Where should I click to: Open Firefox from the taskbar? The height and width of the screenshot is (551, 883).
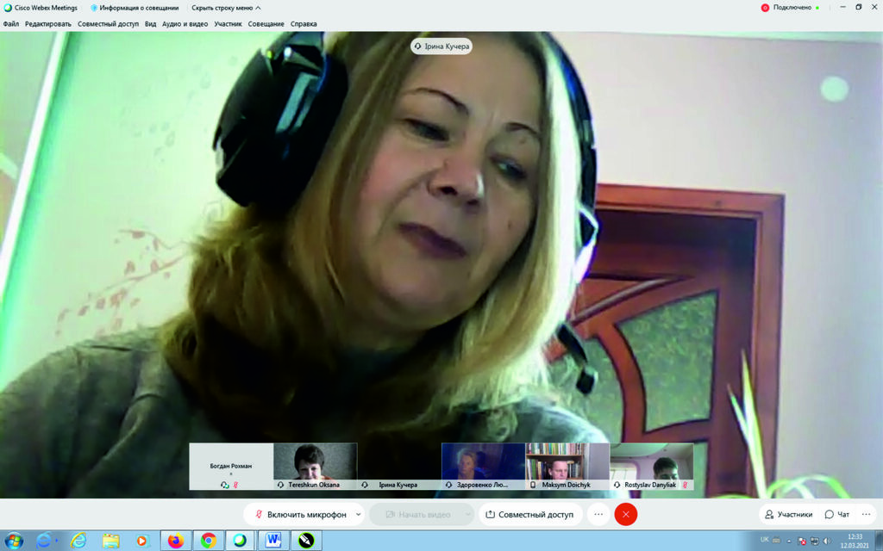point(176,541)
